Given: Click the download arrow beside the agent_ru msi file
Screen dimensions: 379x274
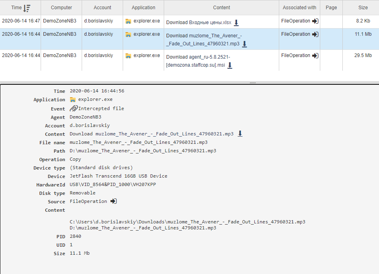Looking at the screenshot, I should coord(230,65).
